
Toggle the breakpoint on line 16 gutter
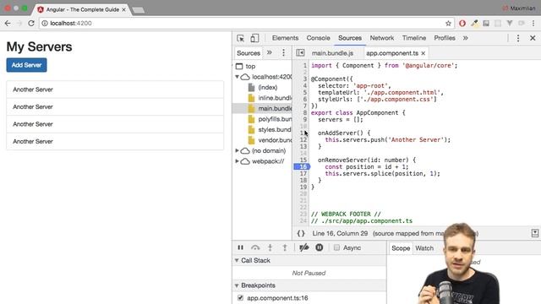(302, 167)
